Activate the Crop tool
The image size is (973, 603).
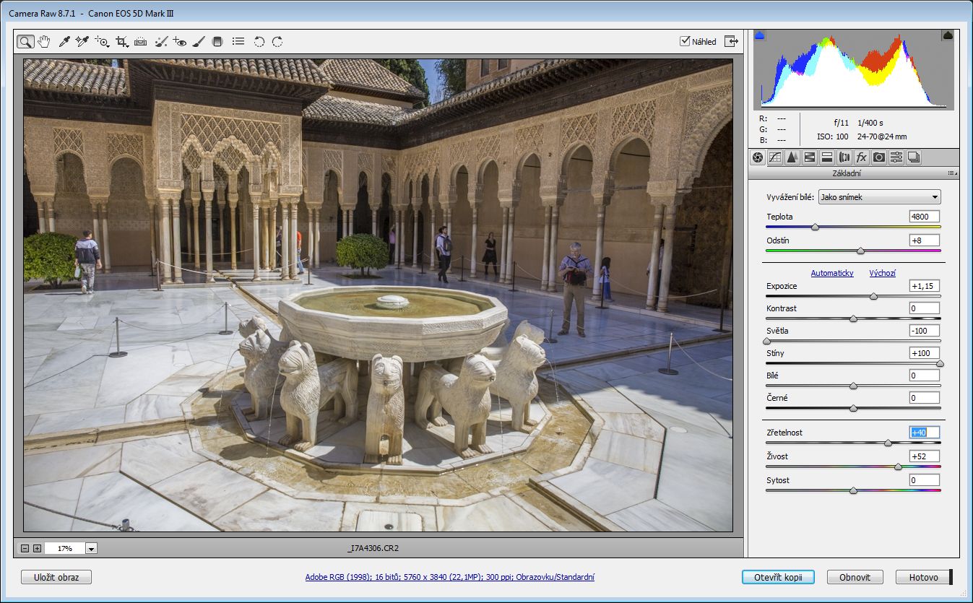pos(121,42)
